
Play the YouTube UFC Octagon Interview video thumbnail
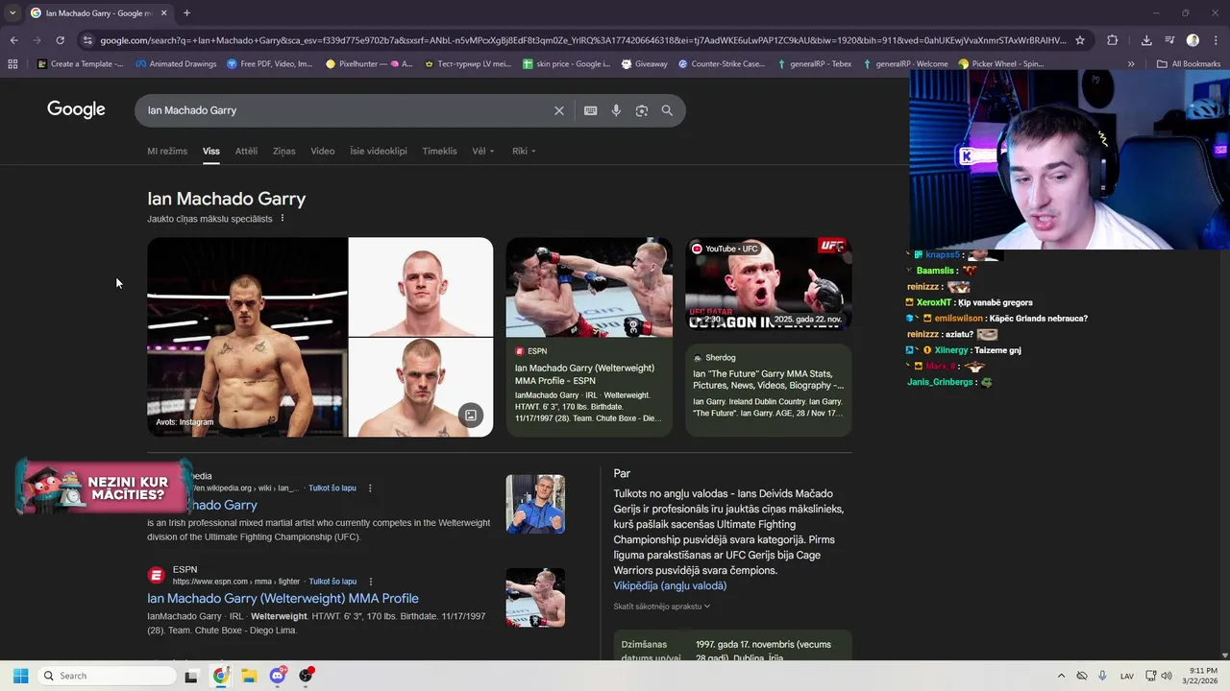coord(769,285)
